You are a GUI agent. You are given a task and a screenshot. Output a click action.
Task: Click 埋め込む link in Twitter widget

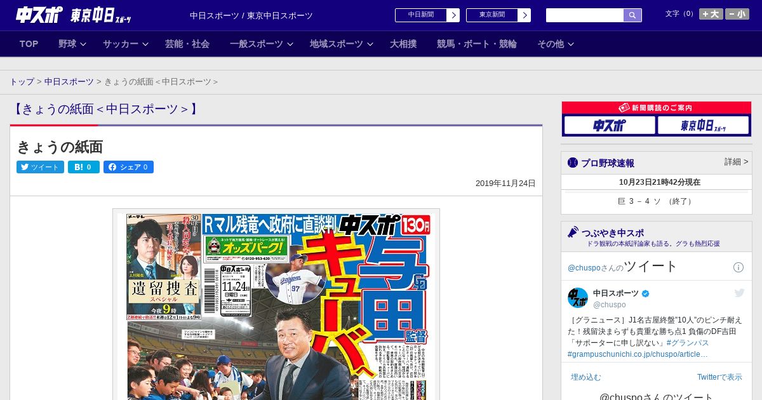point(585,377)
